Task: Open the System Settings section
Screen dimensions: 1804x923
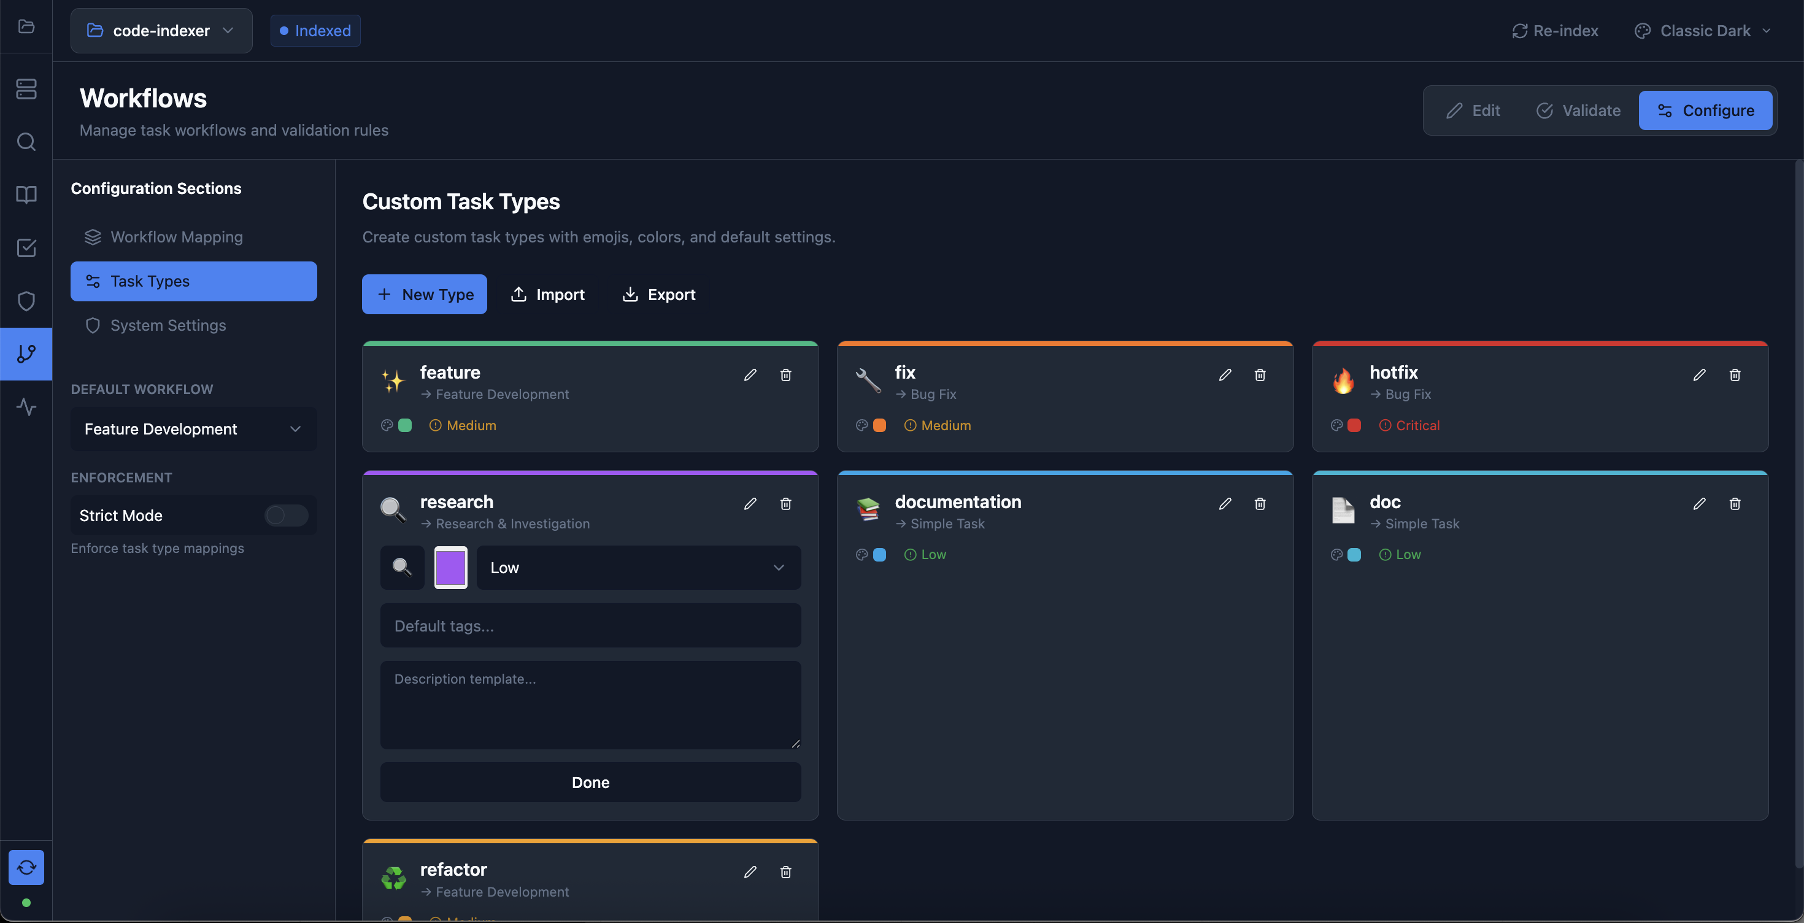Action: coord(168,325)
